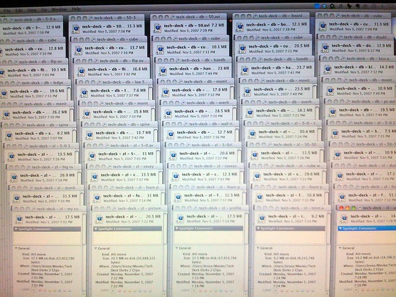Click the 'tech-deck - zl - cube w' window title
396x297 pixels.
pos(298,166)
